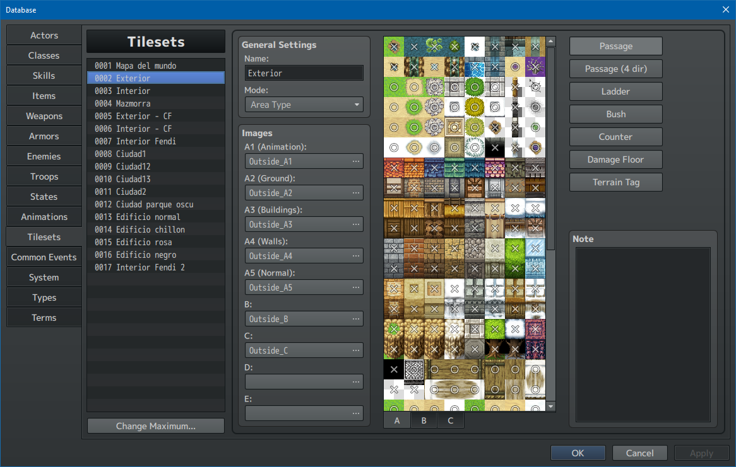Screen dimensions: 736x467
Task: Toggle passage on the light blue ice wall tile
Action: (x=535, y=248)
